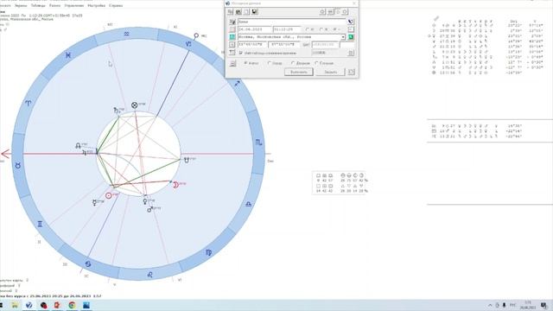
Task: Open the Настройка menu
Action: (96, 6)
